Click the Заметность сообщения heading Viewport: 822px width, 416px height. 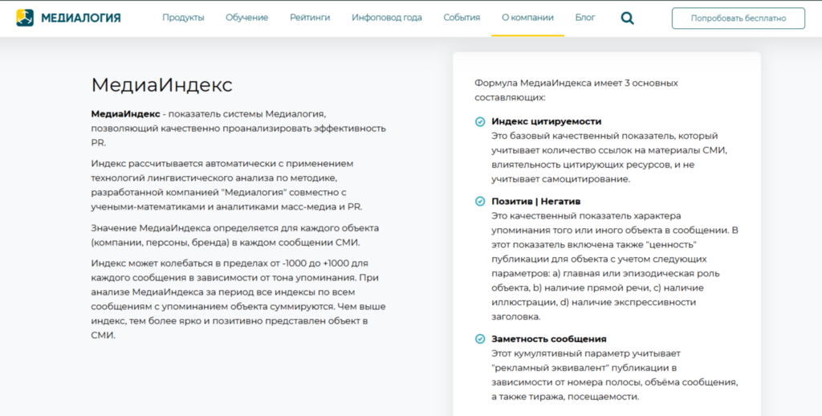point(549,339)
